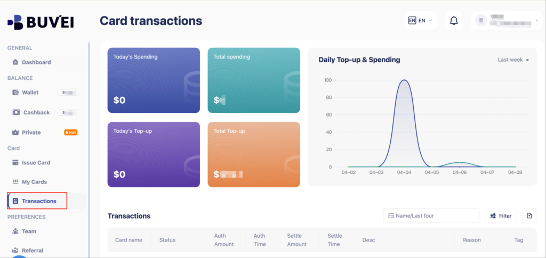Click the Cashback icon in sidebar
The image size is (546, 258).
pos(16,112)
